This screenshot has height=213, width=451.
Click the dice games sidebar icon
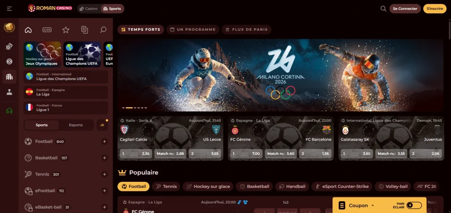(x=10, y=47)
